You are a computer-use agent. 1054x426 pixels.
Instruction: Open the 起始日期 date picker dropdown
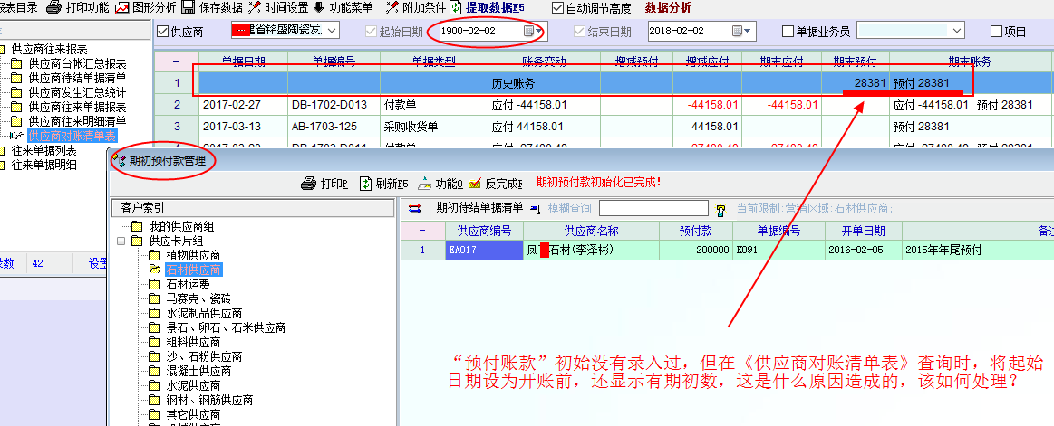[x=540, y=32]
